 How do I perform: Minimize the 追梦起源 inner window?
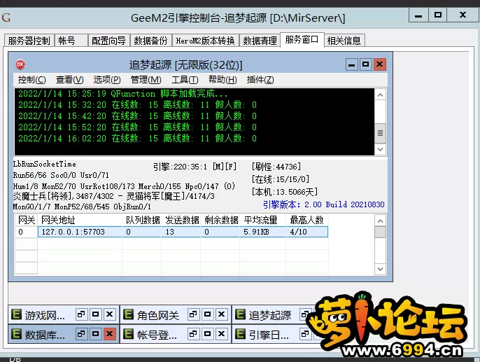tap(351, 64)
